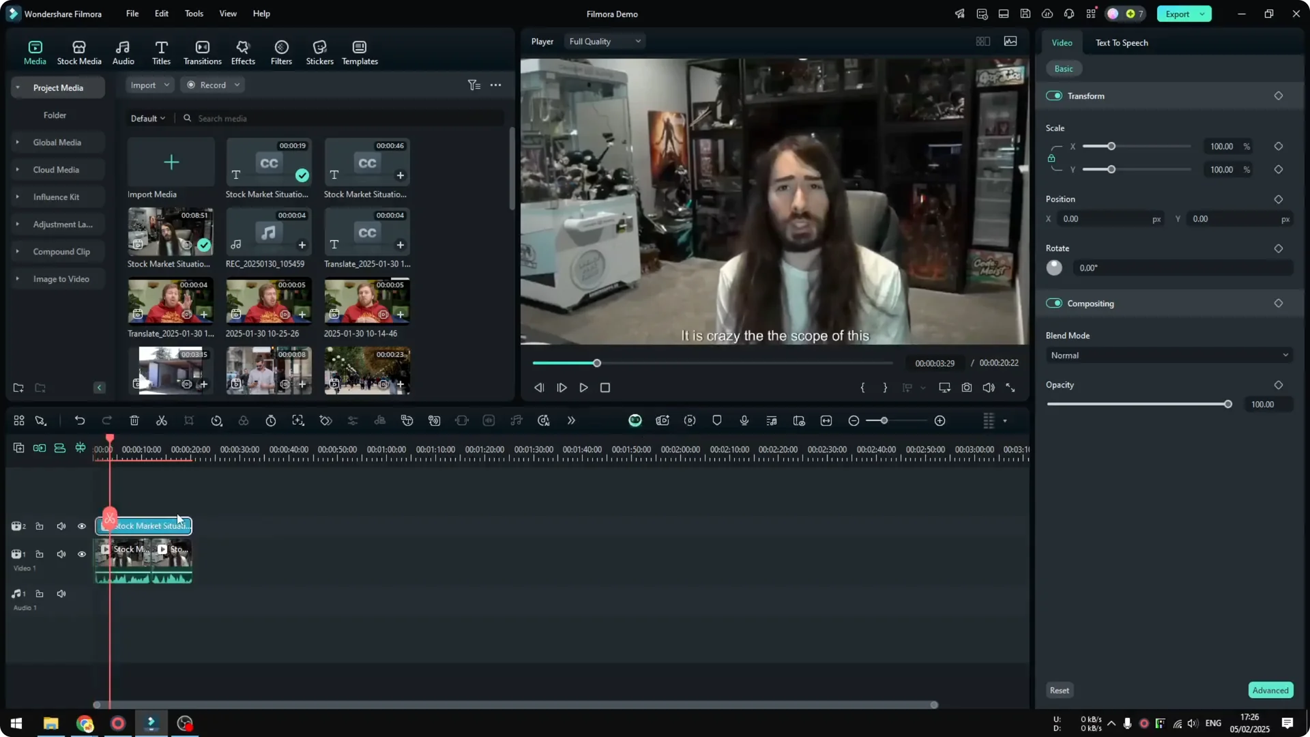
Task: Split clip with the scissors tool
Action: pos(162,420)
